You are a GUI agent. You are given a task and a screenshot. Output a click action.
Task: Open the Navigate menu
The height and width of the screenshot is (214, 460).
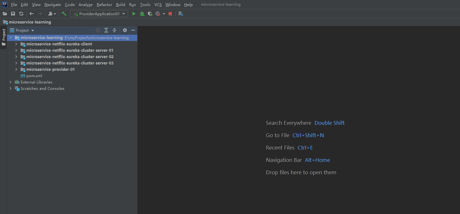(53, 4)
